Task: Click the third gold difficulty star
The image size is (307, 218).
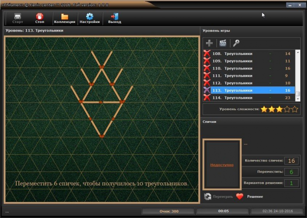Action: (280, 109)
